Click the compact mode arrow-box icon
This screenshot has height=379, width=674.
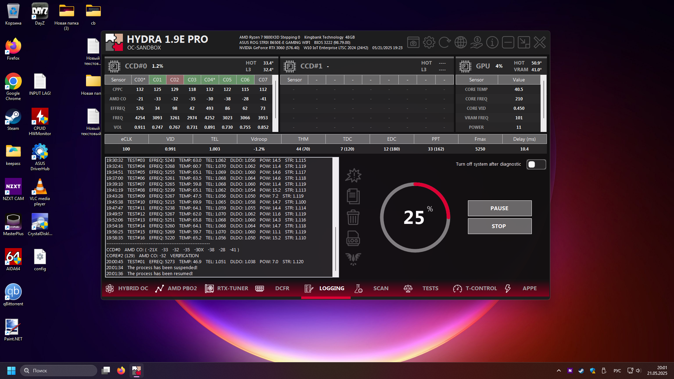(524, 42)
